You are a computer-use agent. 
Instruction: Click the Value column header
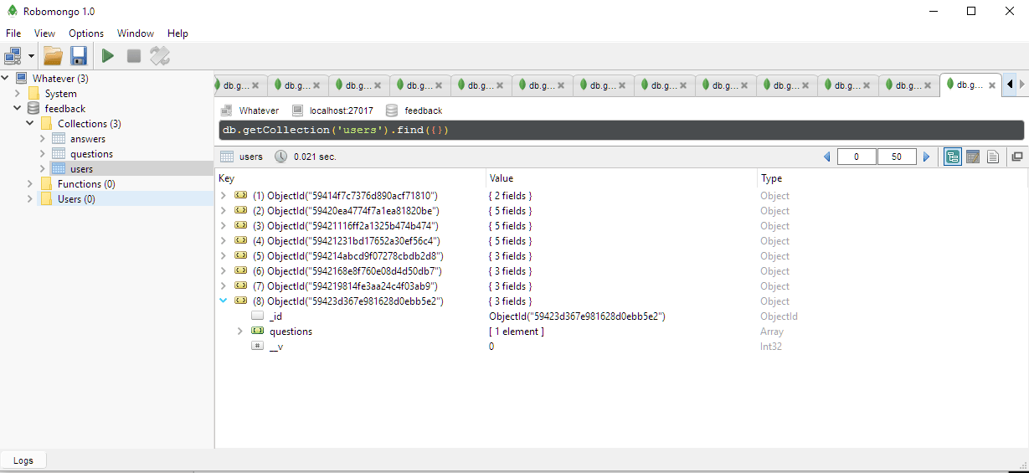621,178
